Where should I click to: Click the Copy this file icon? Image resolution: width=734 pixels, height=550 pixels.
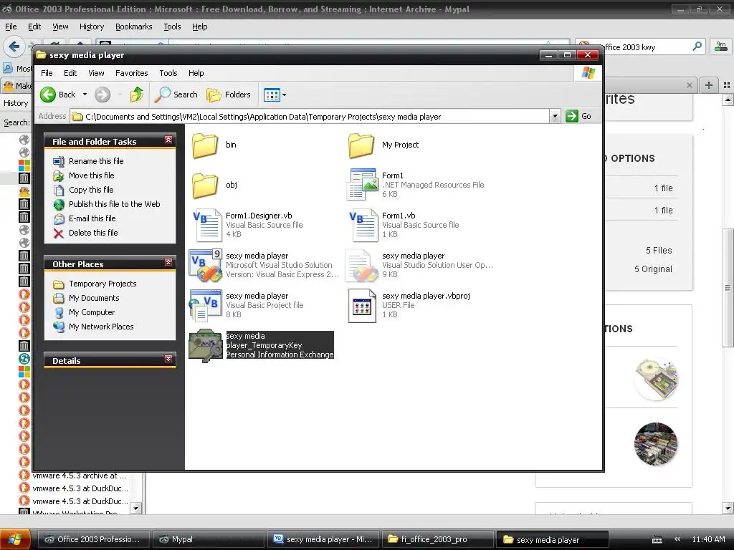pos(59,190)
